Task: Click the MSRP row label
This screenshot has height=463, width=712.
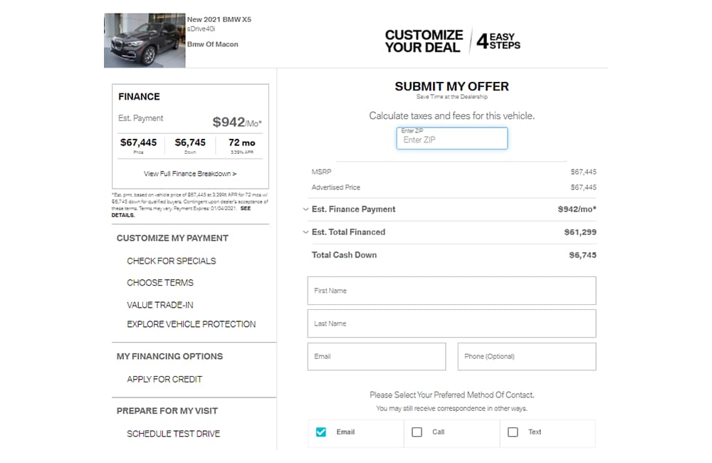Action: [x=322, y=172]
